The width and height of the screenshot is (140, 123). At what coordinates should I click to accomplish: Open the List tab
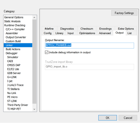point(129,33)
